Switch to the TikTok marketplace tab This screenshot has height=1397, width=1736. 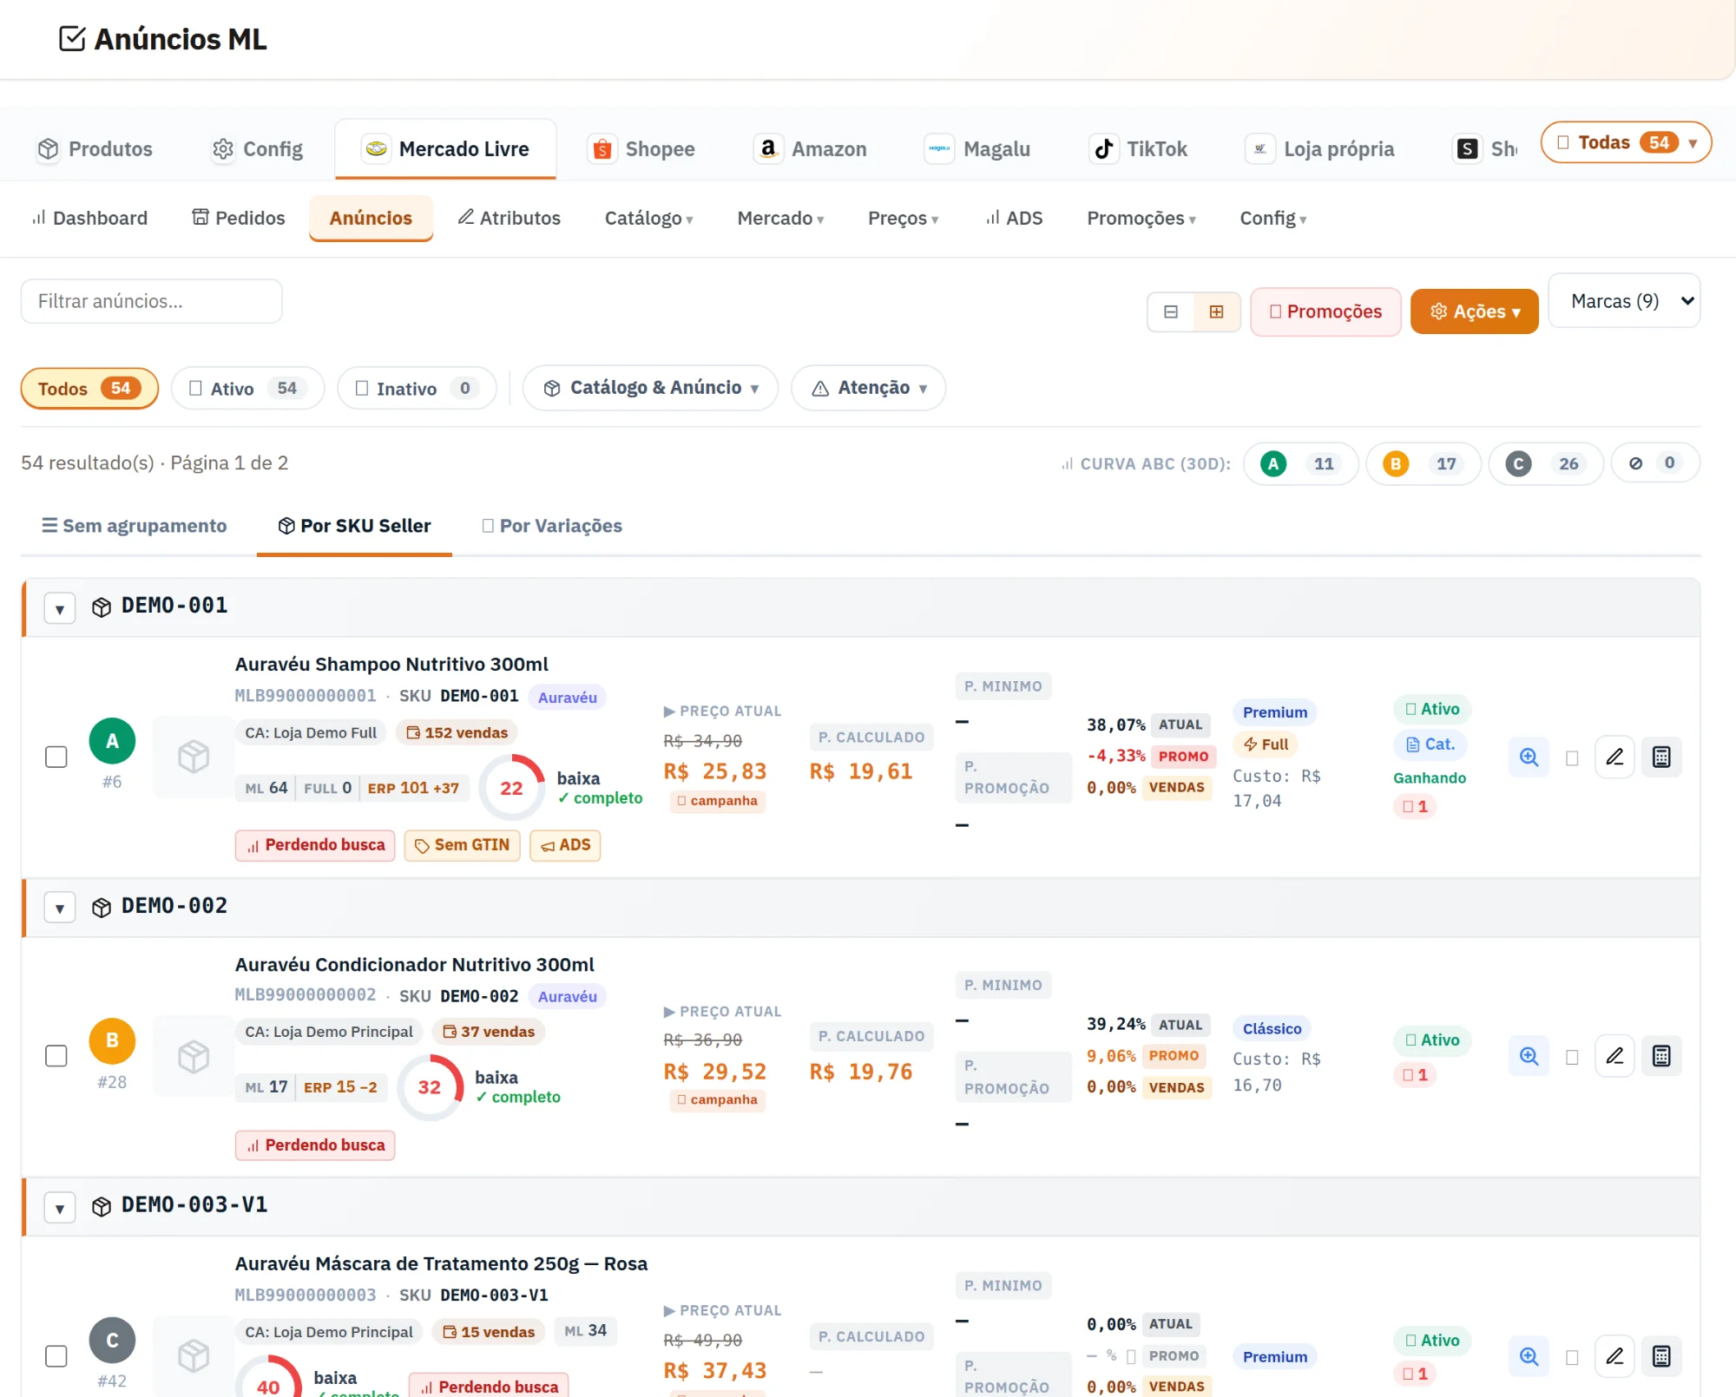point(1139,149)
